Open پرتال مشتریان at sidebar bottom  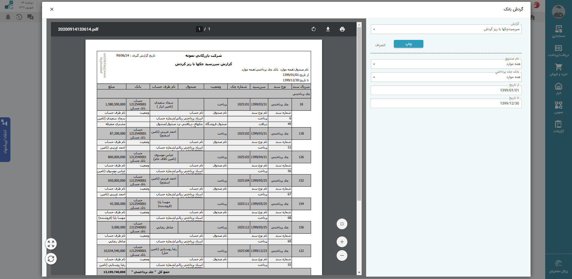[x=558, y=267]
